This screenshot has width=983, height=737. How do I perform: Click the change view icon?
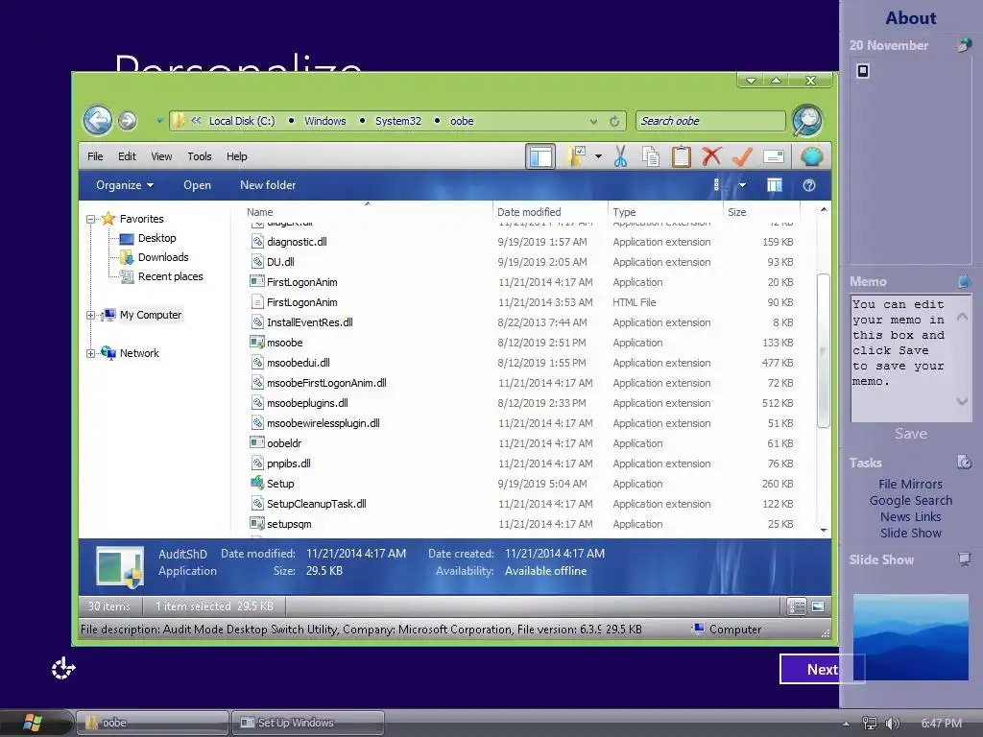(716, 185)
